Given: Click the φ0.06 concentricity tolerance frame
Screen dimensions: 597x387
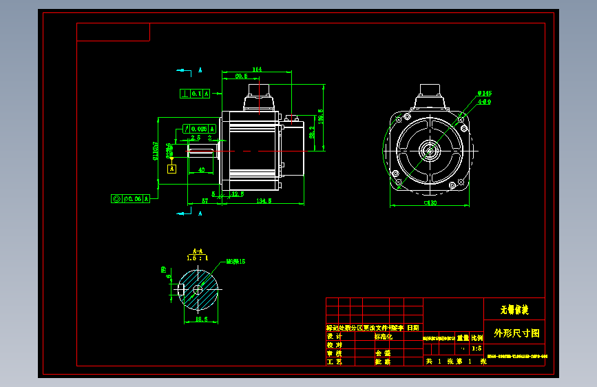Looking at the screenshot, I should 130,198.
